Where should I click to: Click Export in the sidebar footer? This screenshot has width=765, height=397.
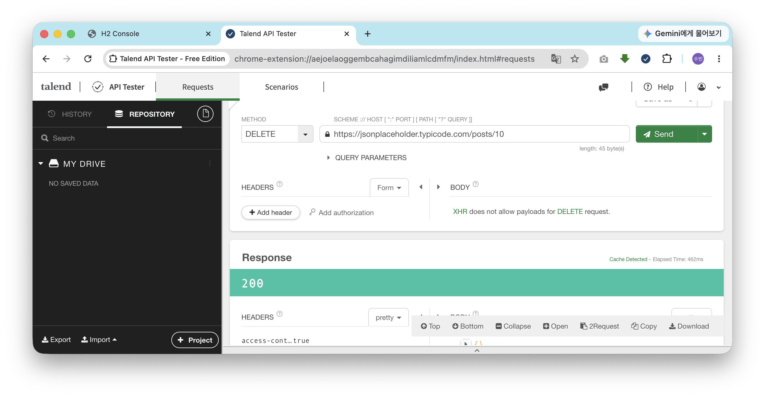56,340
